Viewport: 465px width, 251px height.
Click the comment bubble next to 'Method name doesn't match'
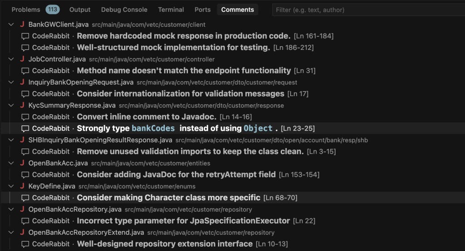coord(25,71)
